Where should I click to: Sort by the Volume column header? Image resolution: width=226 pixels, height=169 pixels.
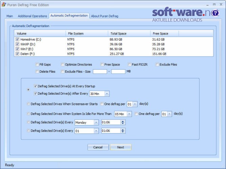(x=40, y=33)
